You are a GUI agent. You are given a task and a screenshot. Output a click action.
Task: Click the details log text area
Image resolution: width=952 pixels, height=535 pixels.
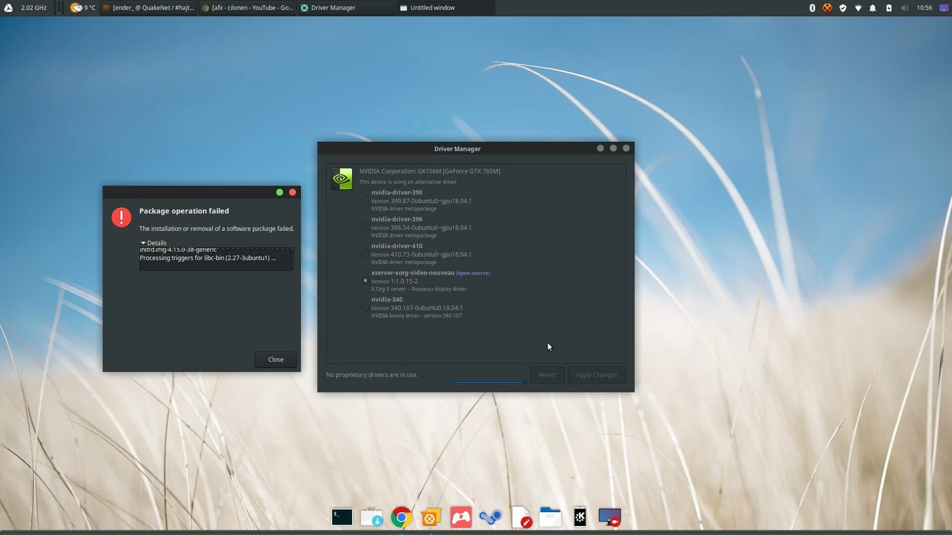(x=216, y=259)
